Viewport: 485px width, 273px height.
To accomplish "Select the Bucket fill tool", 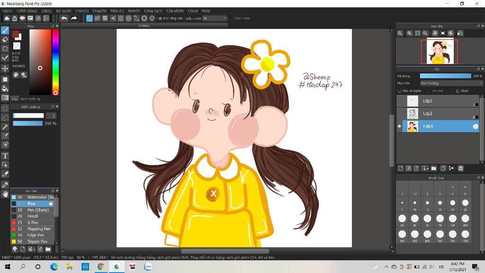I will coord(5,89).
